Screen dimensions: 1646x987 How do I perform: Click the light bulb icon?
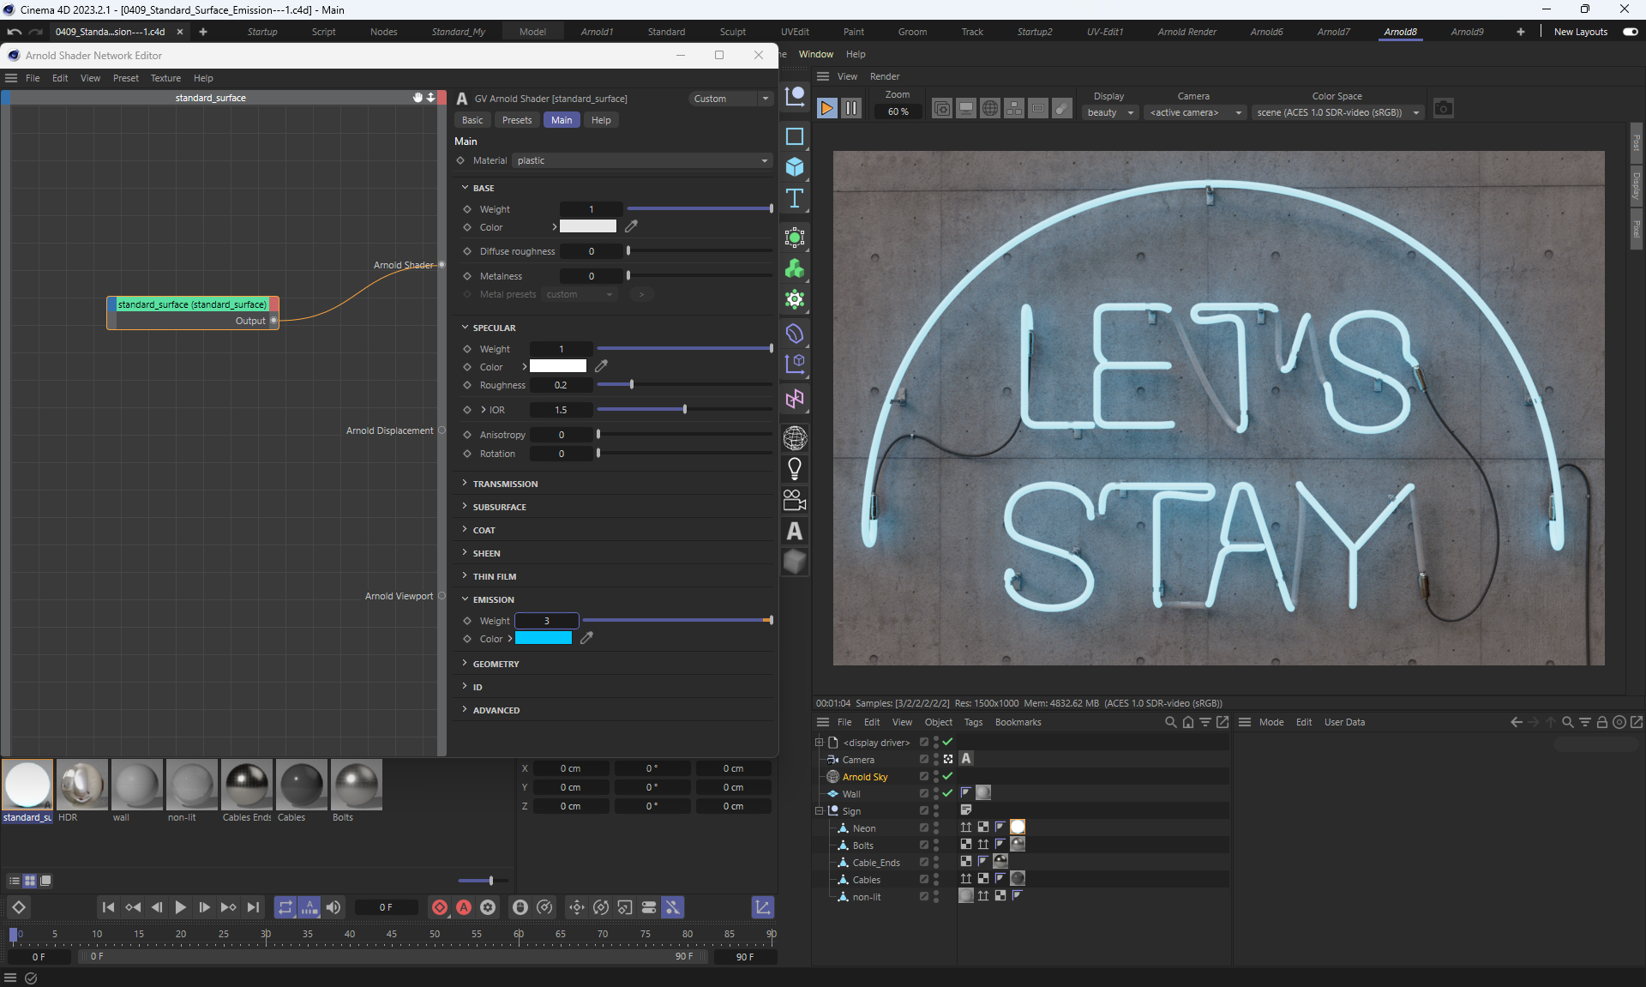pos(795,468)
